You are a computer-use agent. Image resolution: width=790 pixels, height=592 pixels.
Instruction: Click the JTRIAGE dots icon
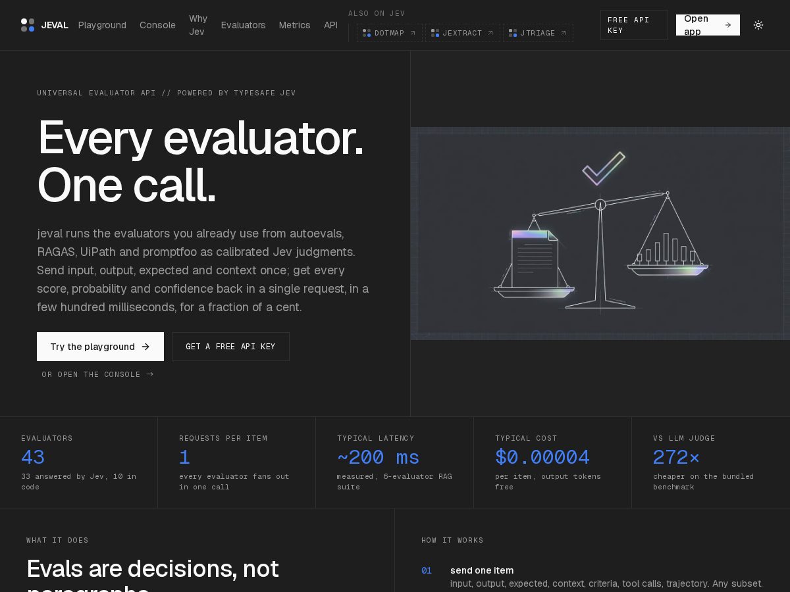pos(513,33)
